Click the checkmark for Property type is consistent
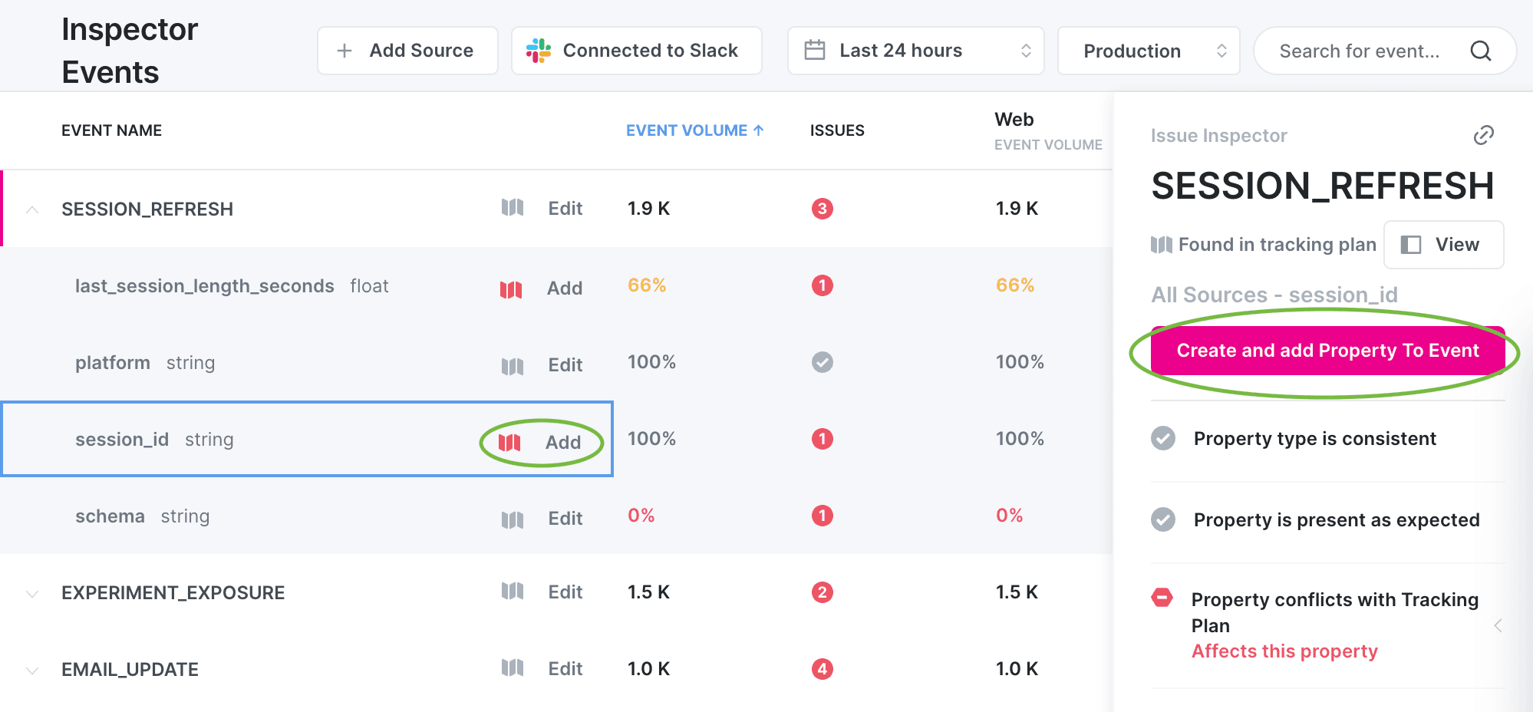The image size is (1533, 712). (x=1163, y=439)
